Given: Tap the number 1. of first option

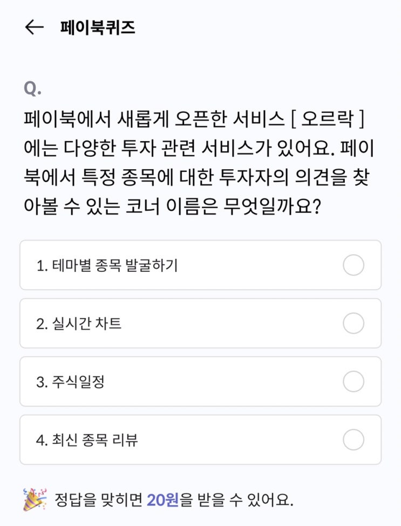Looking at the screenshot, I should coord(42,266).
